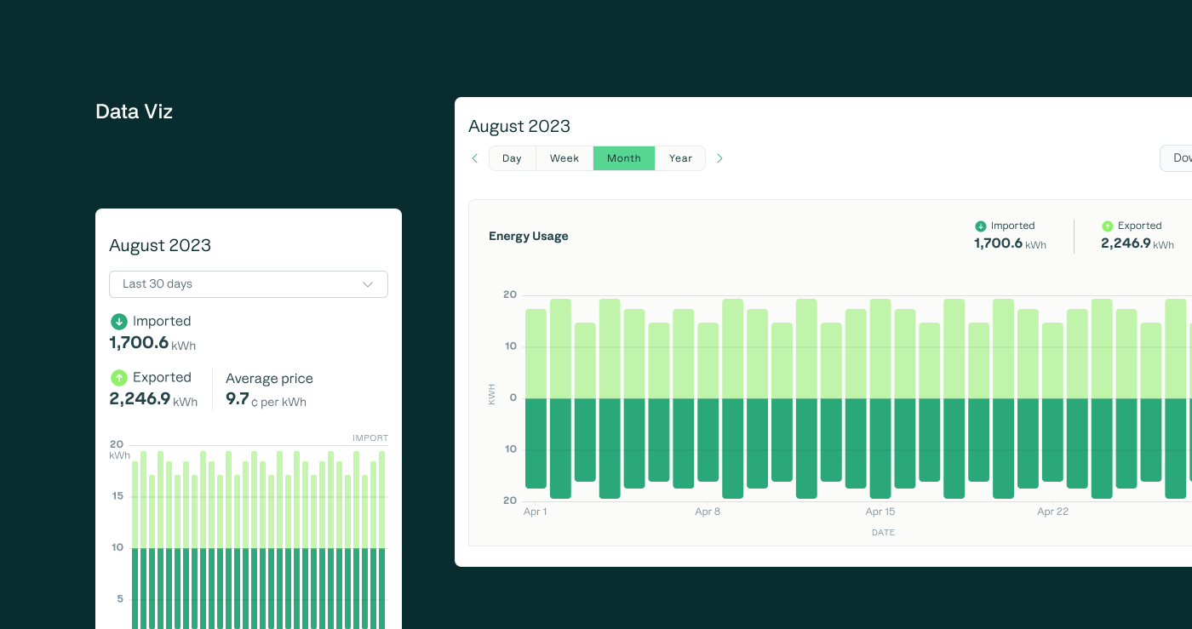This screenshot has height=629, width=1192.
Task: Open the Last 30 days dropdown
Action: (x=248, y=284)
